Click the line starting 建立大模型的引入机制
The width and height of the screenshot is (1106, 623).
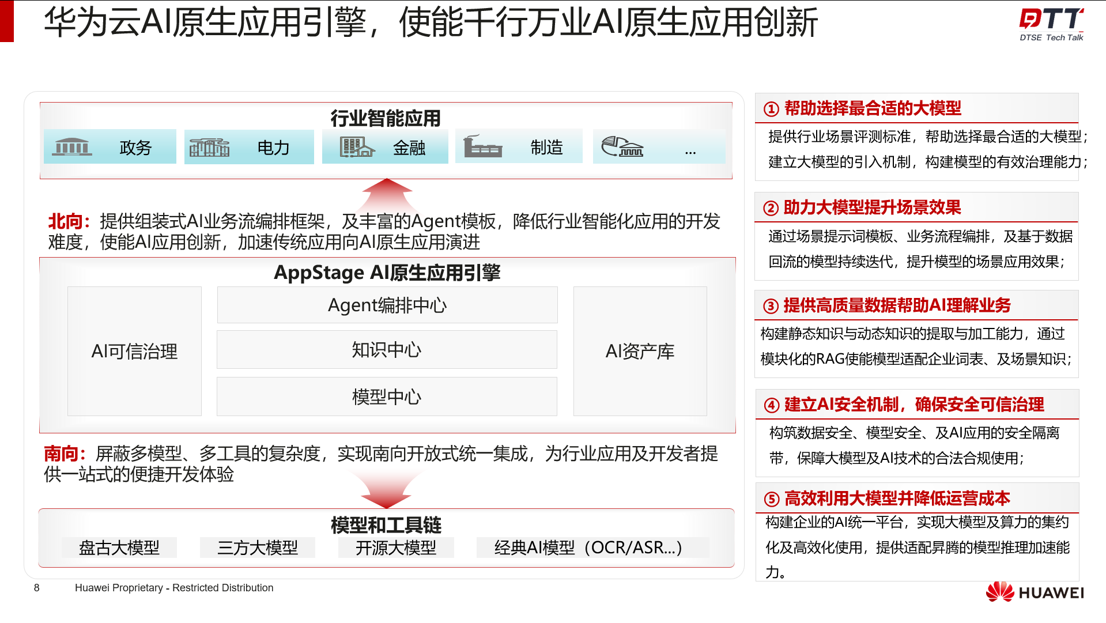928,162
